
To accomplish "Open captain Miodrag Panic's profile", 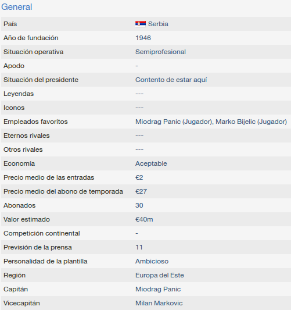I will 158,289.
